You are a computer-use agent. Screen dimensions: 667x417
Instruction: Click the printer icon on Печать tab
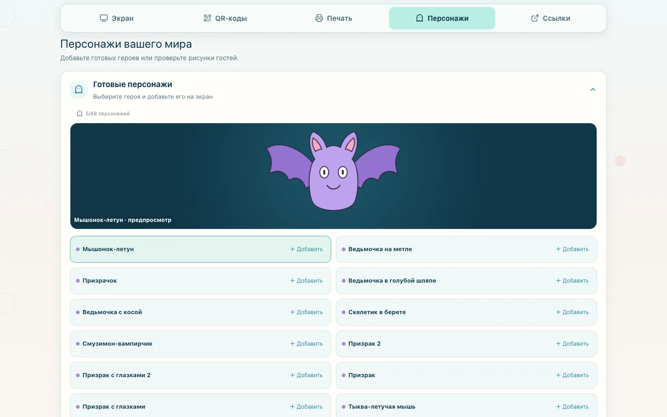pyautogui.click(x=319, y=18)
